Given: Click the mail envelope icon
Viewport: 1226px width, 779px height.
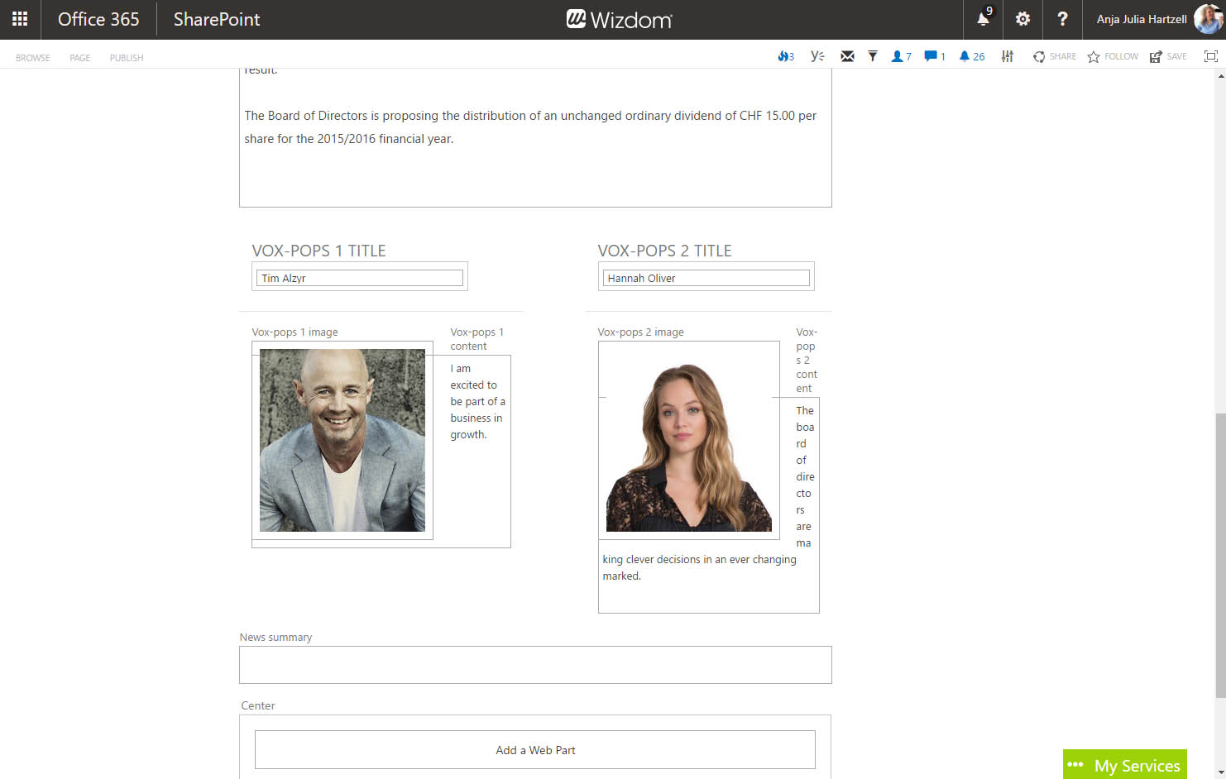Looking at the screenshot, I should pyautogui.click(x=847, y=56).
